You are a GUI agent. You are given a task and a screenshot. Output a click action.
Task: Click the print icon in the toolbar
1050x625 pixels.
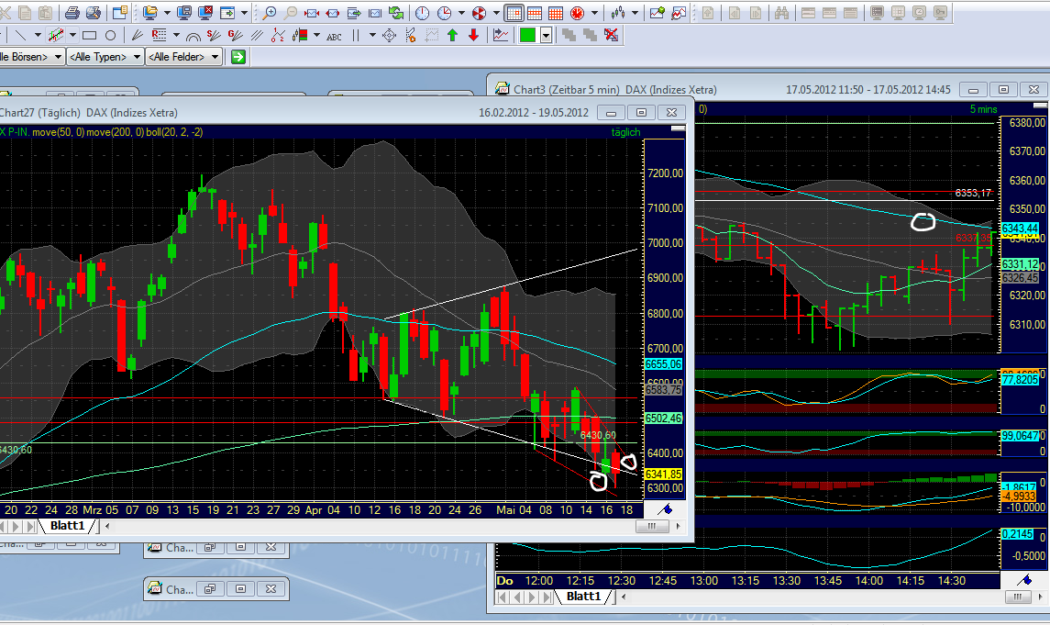[x=72, y=13]
